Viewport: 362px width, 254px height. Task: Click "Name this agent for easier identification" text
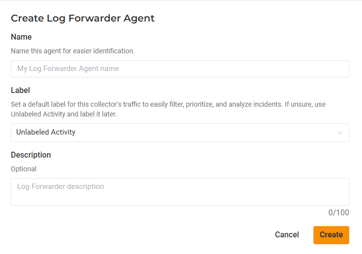[73, 51]
